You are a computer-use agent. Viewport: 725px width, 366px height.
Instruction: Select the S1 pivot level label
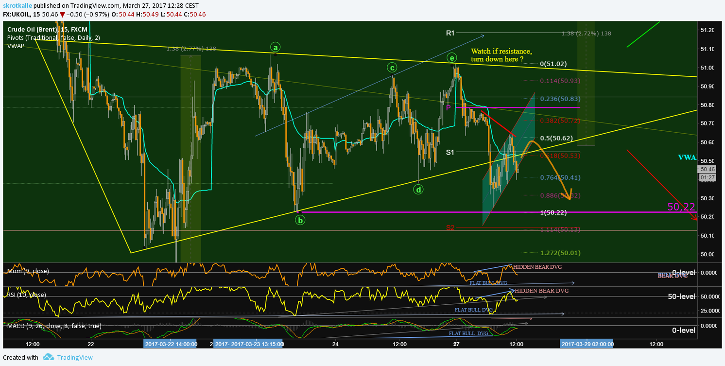[450, 152]
